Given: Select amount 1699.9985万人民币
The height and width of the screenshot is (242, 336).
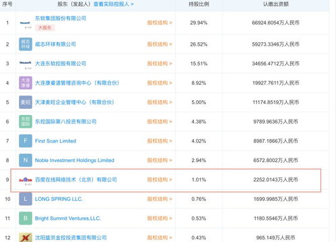Looking at the screenshot, I should [275, 199].
